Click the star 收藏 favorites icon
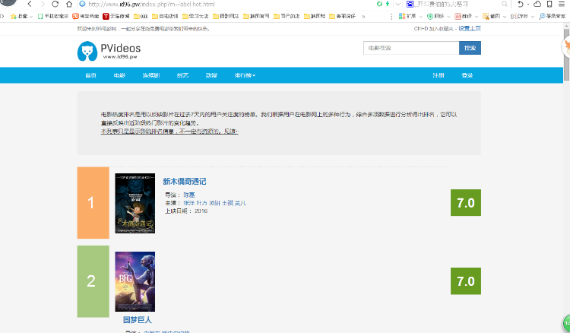Image resolution: width=570 pixels, height=333 pixels. pyautogui.click(x=14, y=17)
